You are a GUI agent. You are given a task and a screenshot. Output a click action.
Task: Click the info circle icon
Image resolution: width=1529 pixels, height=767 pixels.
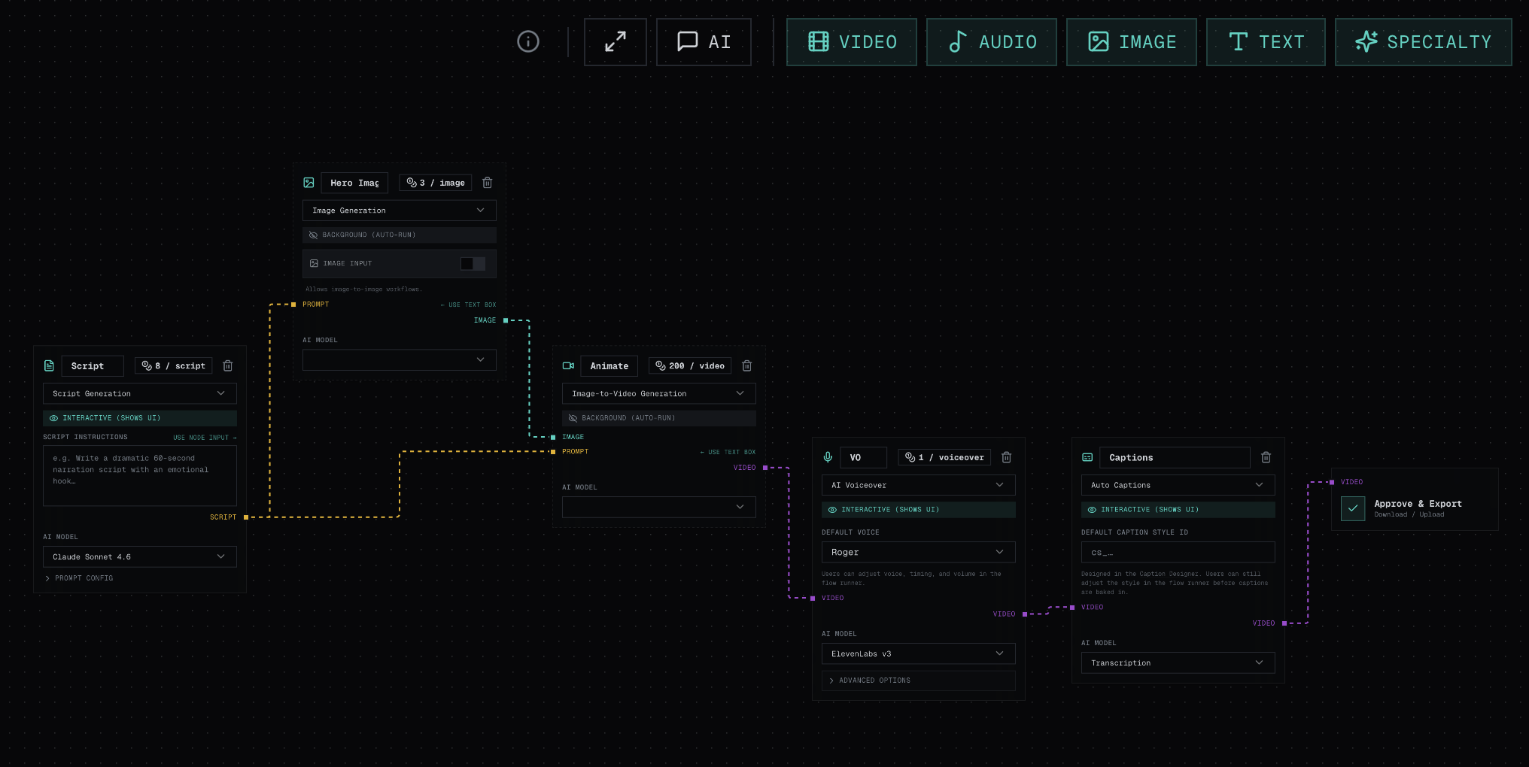click(528, 41)
